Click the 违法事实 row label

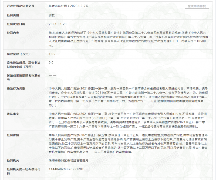click(x=13, y=114)
